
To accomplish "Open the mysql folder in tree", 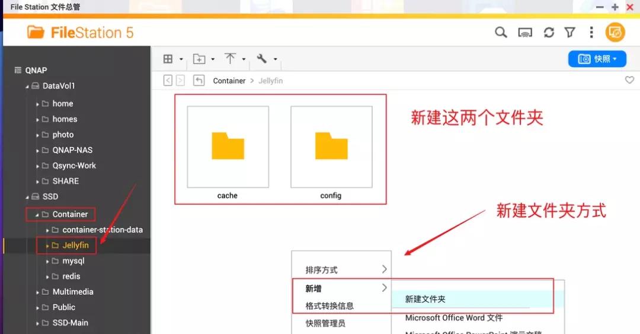I will point(73,261).
